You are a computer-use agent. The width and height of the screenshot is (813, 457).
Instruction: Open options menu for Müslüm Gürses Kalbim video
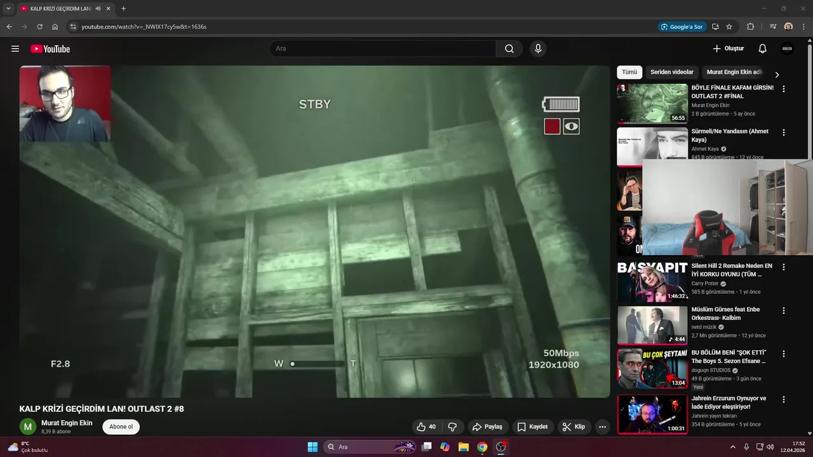(x=783, y=311)
